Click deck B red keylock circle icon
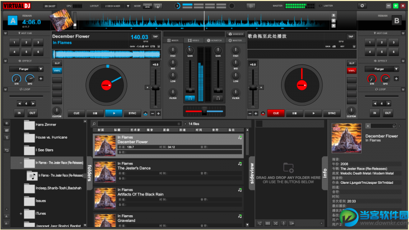Screen dimensions: 409x230 pos(263,114)
